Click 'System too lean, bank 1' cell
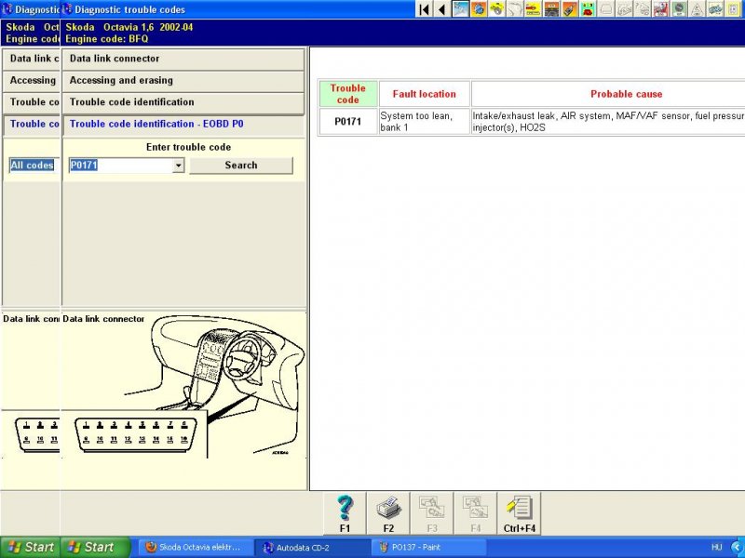Screen dimensions: 745x558 (x=425, y=122)
